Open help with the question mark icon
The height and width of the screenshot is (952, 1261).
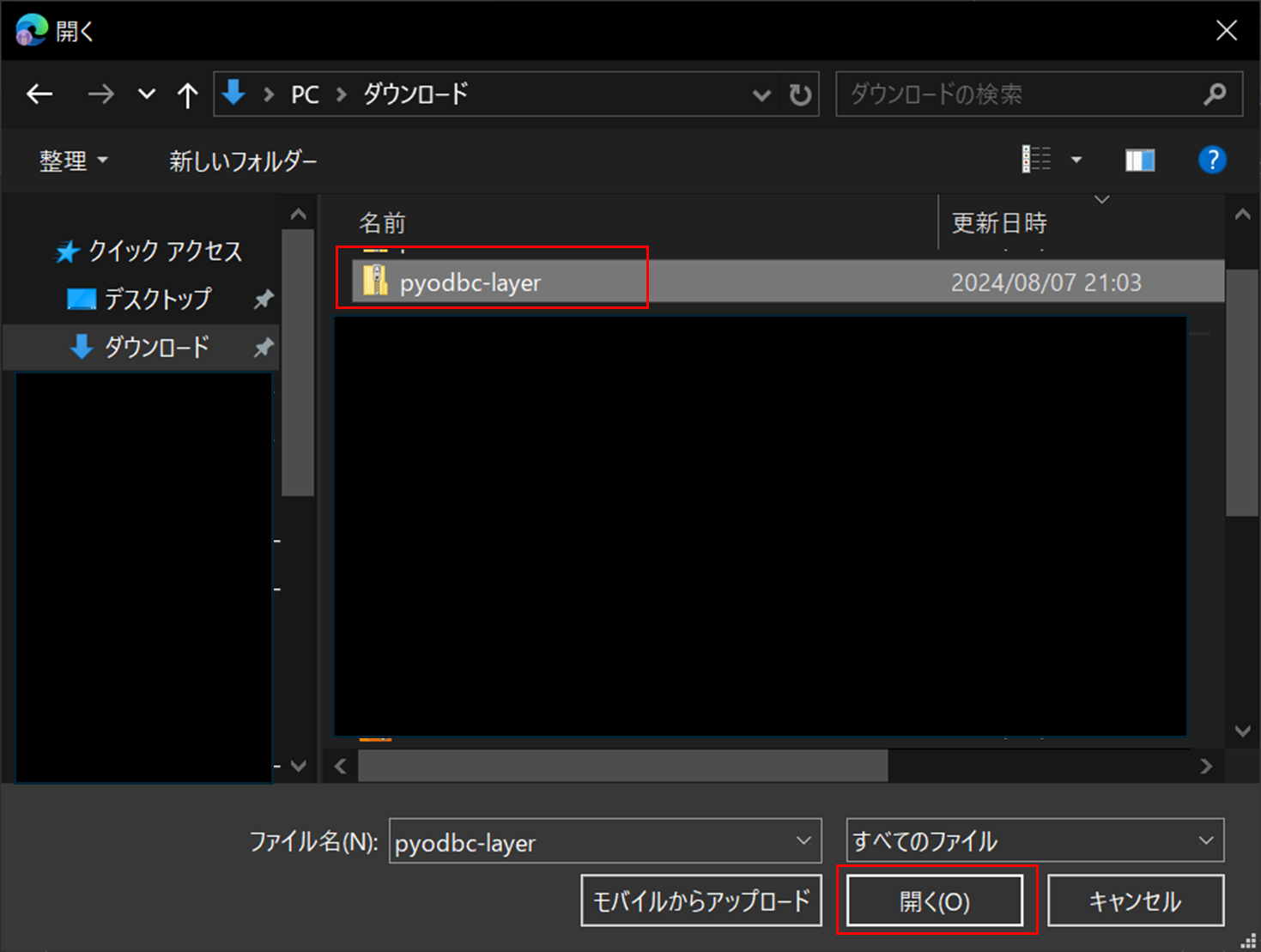[x=1212, y=160]
